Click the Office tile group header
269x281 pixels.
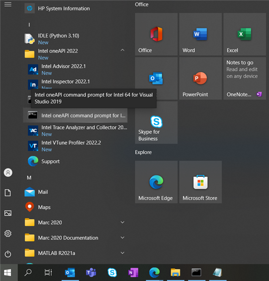click(142, 5)
